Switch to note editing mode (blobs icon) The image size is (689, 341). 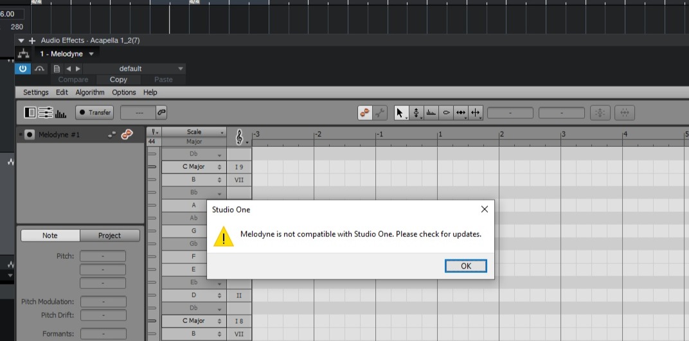coord(364,113)
